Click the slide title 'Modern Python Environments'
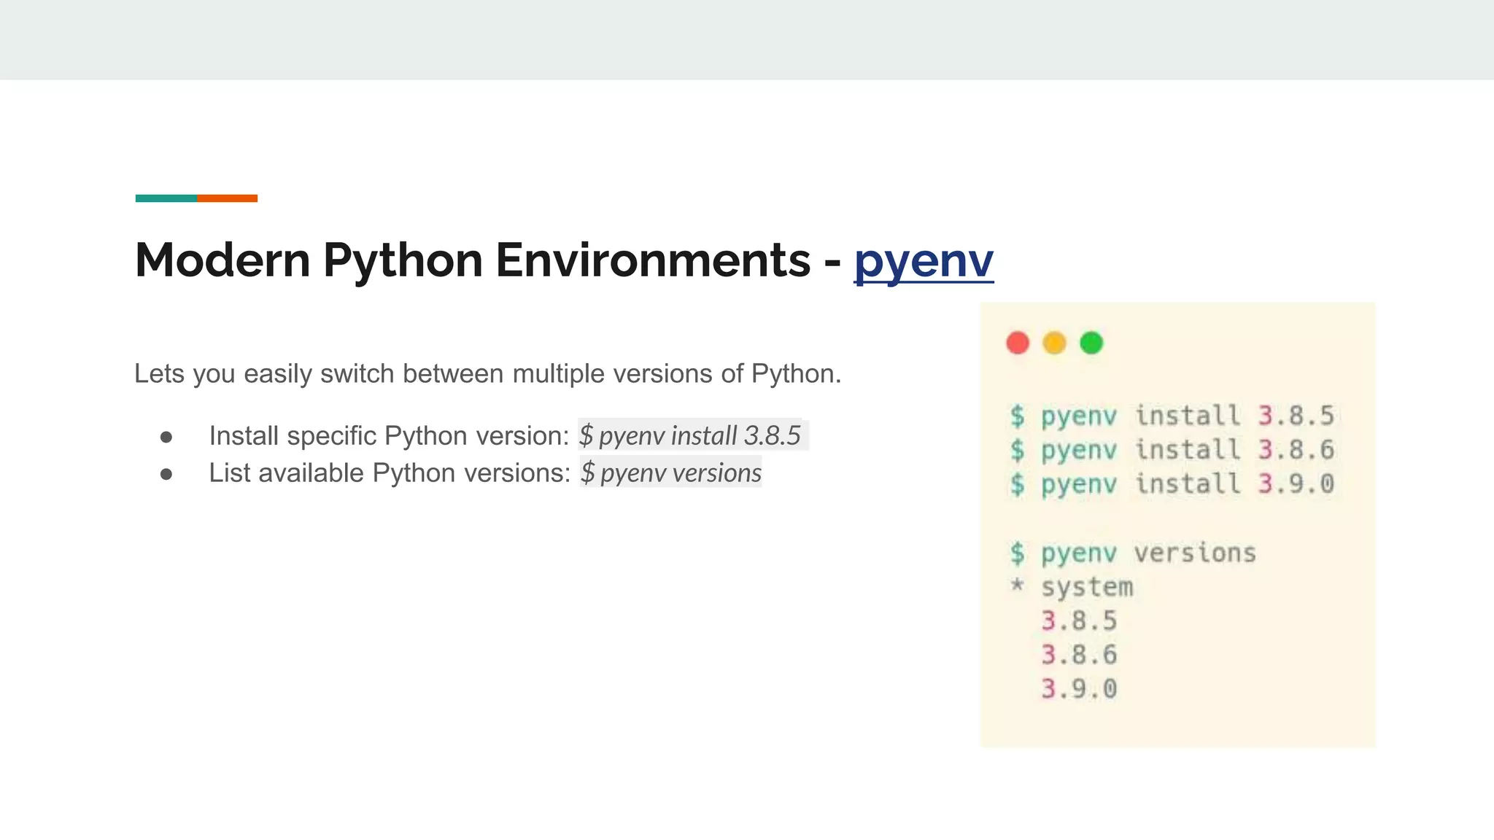Screen dimensions: 1494x840 click(x=472, y=260)
